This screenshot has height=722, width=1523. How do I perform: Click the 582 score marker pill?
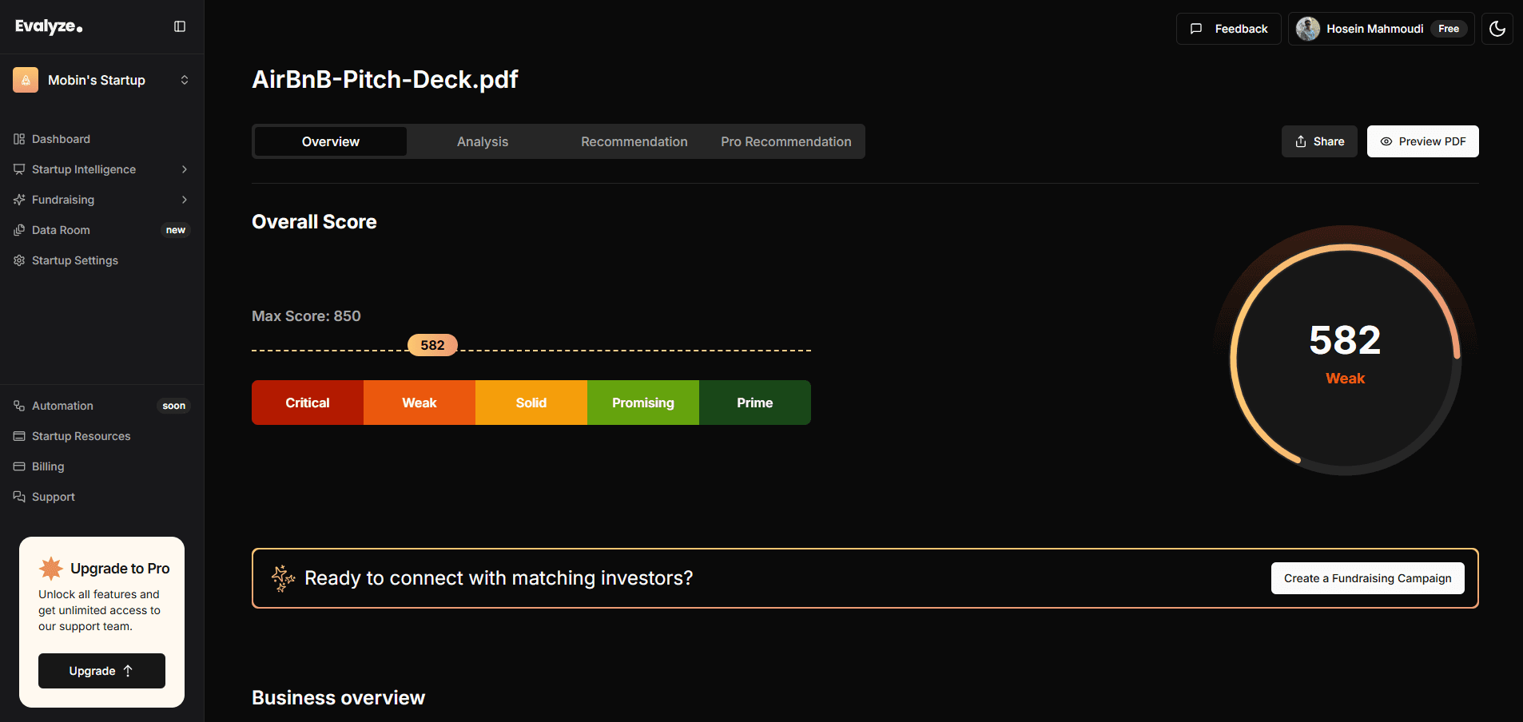pyautogui.click(x=432, y=345)
